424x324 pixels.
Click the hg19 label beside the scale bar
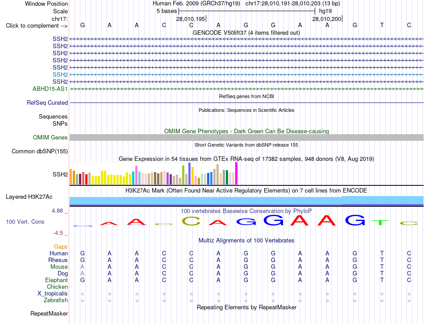pyautogui.click(x=325, y=11)
